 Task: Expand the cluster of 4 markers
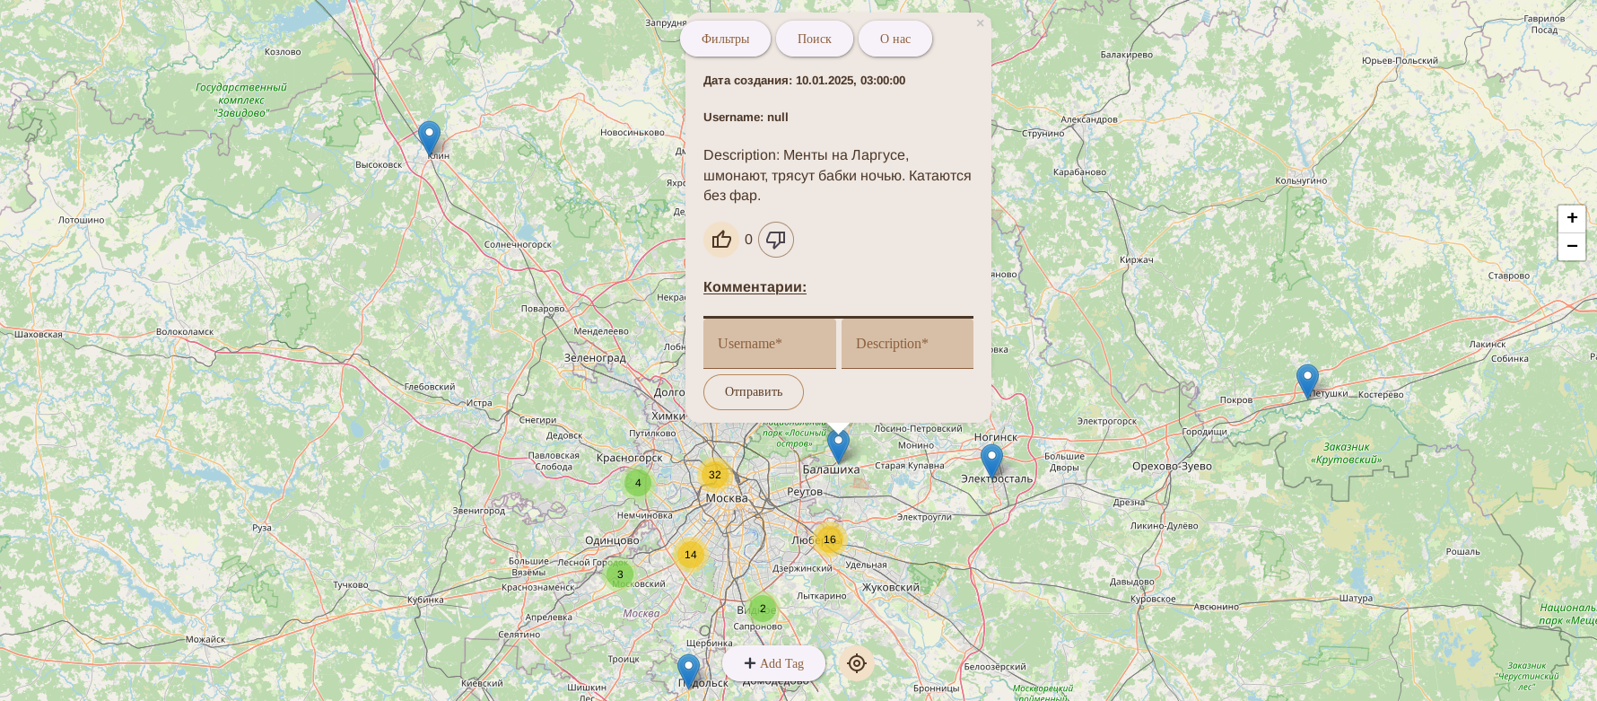click(x=638, y=483)
